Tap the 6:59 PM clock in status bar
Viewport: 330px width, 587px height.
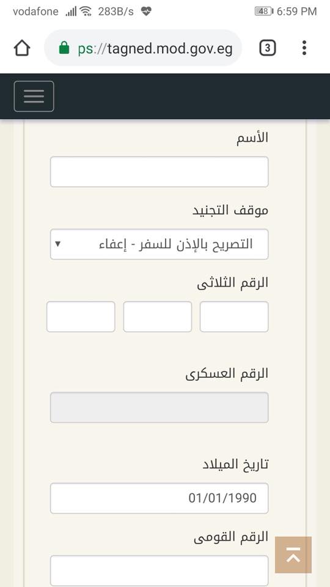[297, 12]
